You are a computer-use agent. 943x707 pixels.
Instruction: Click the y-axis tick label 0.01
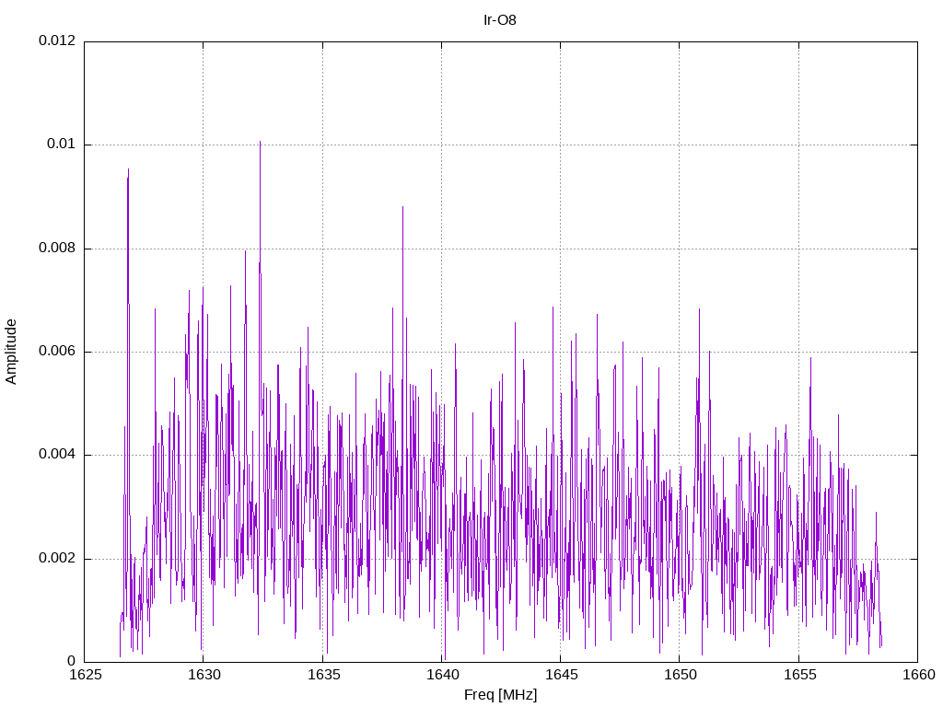click(x=62, y=144)
